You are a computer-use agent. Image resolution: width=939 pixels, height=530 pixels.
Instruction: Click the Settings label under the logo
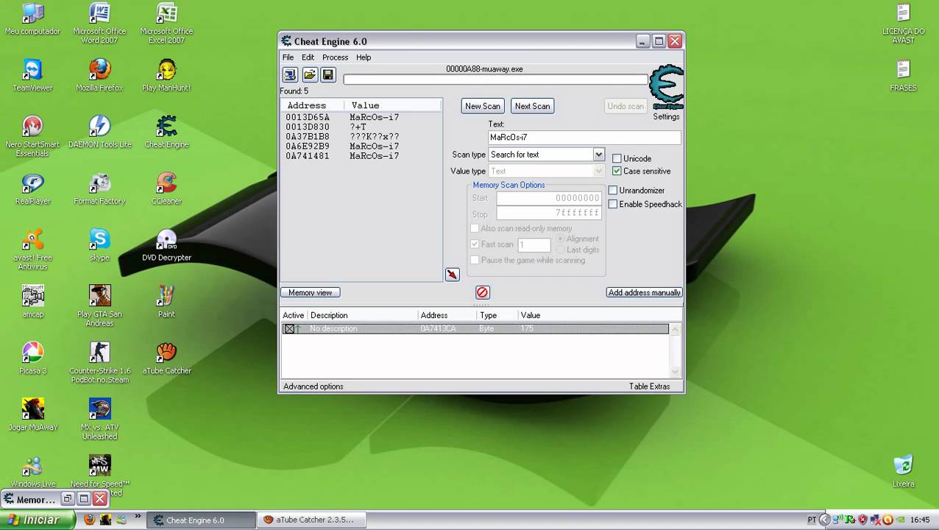(x=666, y=116)
